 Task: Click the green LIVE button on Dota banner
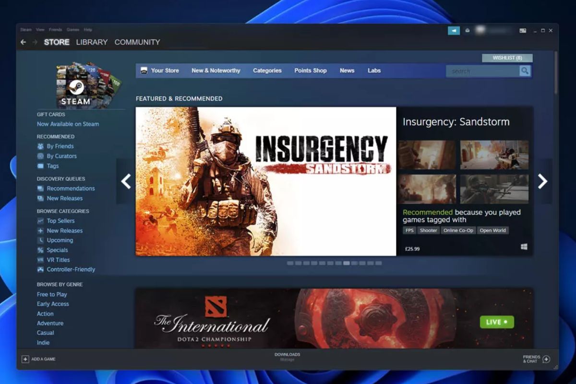point(497,322)
